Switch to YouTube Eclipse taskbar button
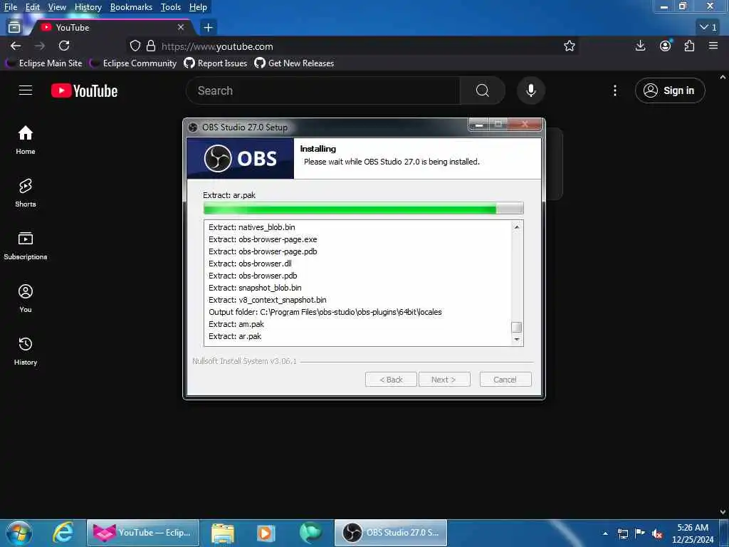Viewport: 729px width, 547px height. (x=143, y=533)
